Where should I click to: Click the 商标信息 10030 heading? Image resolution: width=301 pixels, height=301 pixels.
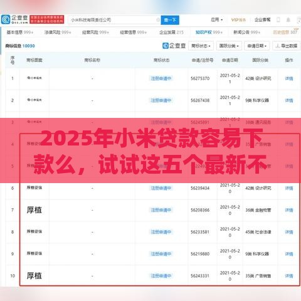coord(20,46)
